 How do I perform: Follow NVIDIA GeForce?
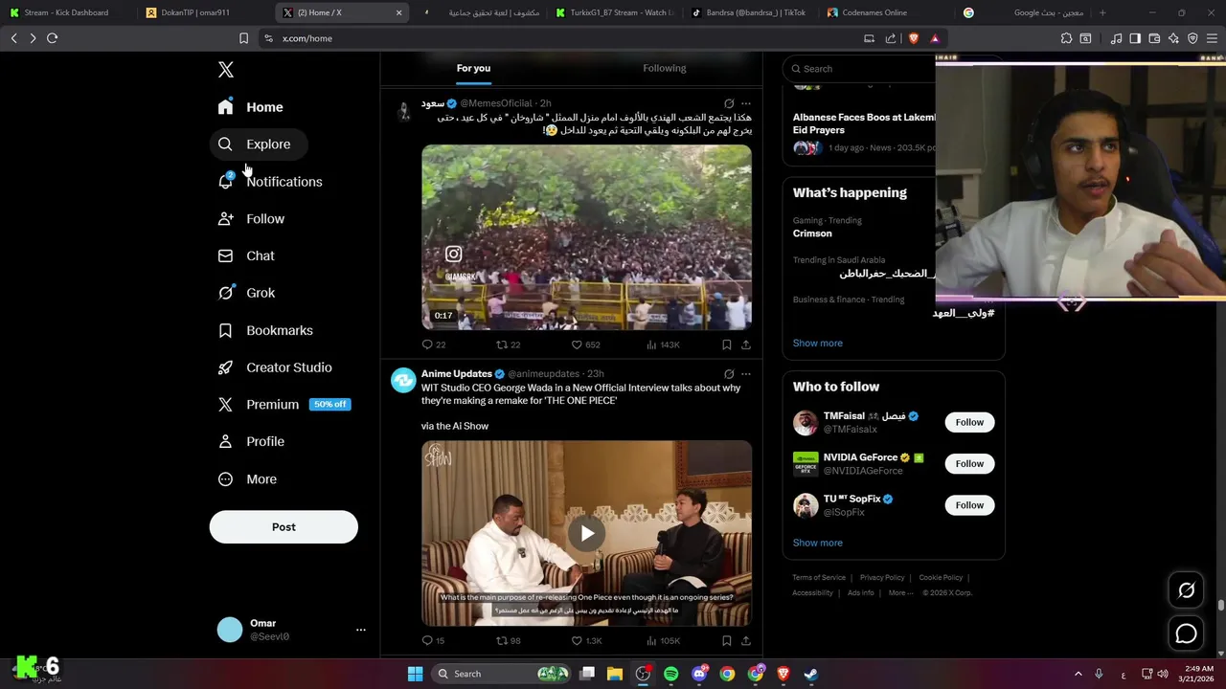pos(969,464)
